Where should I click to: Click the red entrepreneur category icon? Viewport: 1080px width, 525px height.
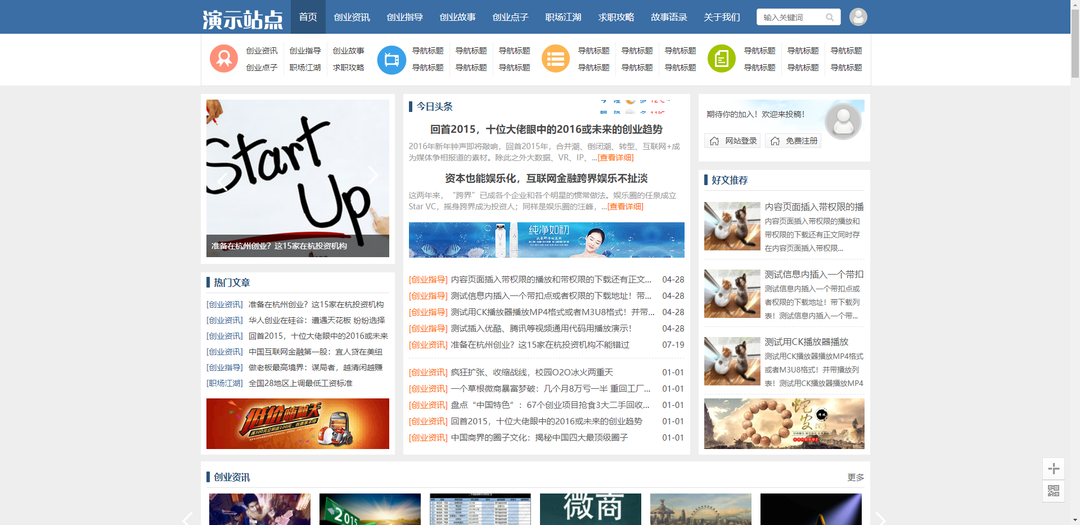coord(224,59)
